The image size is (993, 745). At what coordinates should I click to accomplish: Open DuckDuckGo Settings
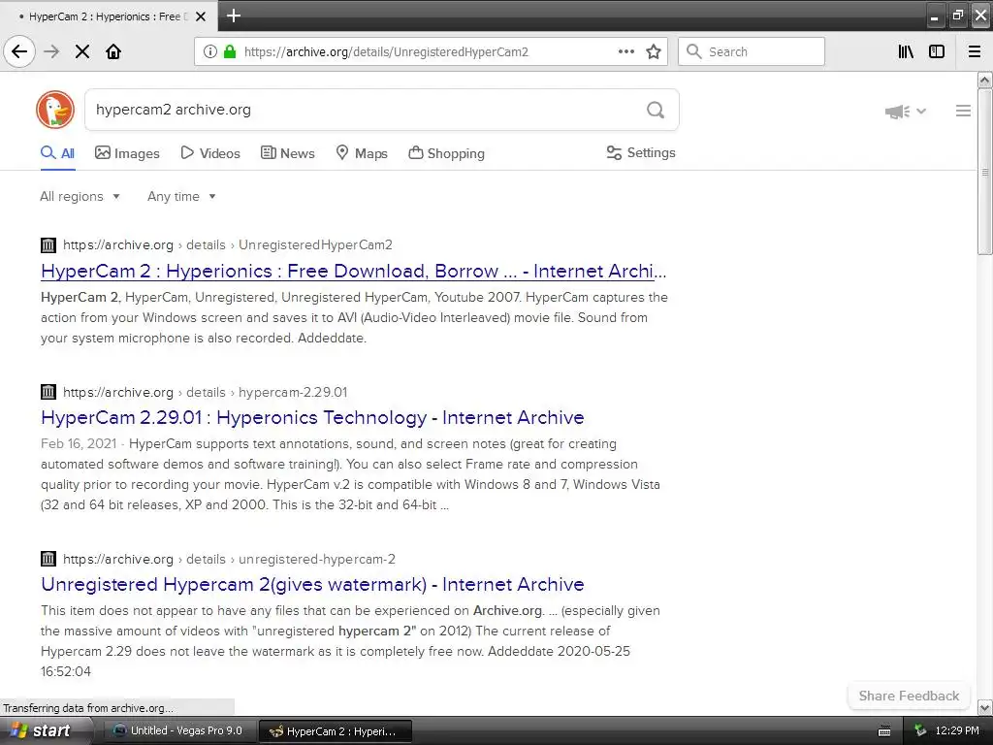pyautogui.click(x=641, y=152)
